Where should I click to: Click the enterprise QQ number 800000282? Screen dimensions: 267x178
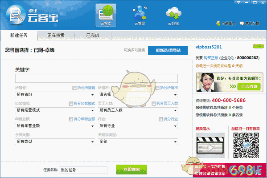tap(248, 58)
